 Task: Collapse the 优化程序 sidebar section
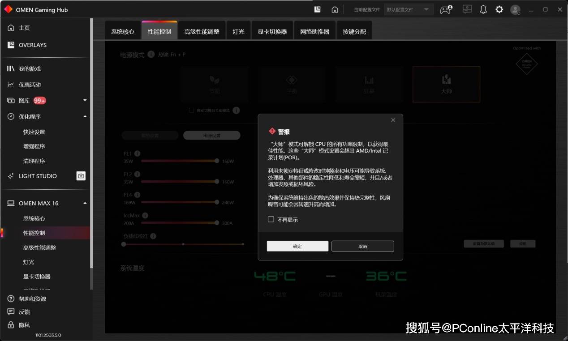[85, 116]
